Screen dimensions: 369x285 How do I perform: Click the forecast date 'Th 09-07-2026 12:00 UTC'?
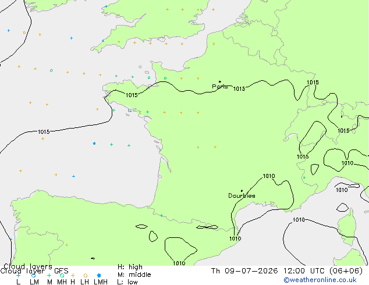click(x=268, y=271)
